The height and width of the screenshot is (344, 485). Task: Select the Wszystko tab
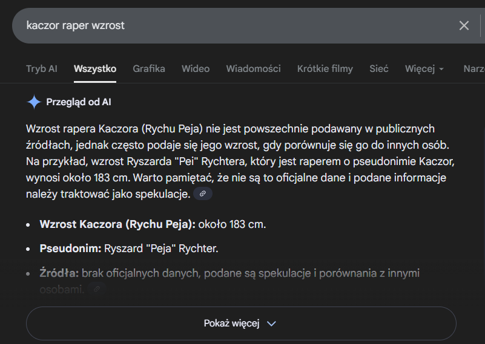(95, 69)
